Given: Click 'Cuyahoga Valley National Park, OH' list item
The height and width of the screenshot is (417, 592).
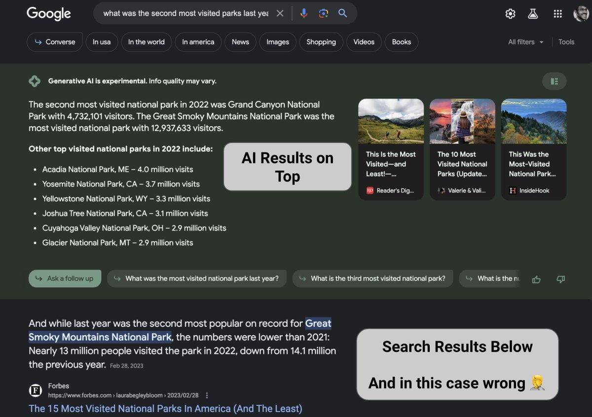Looking at the screenshot, I should point(134,228).
